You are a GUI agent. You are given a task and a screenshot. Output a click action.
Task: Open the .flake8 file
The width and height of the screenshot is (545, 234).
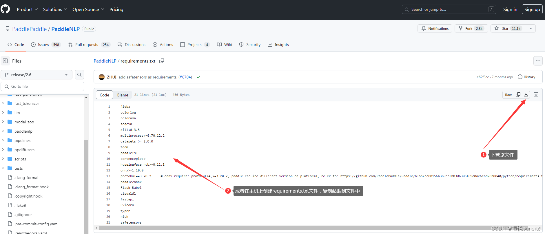(x=20, y=205)
